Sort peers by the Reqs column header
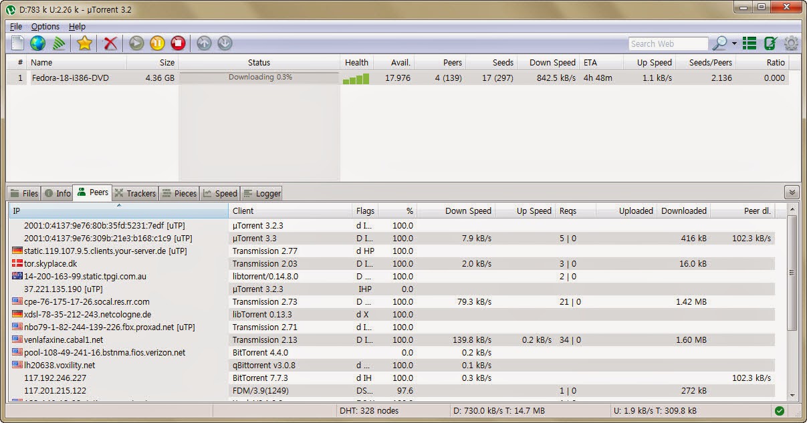807x423 pixels. pyautogui.click(x=575, y=210)
